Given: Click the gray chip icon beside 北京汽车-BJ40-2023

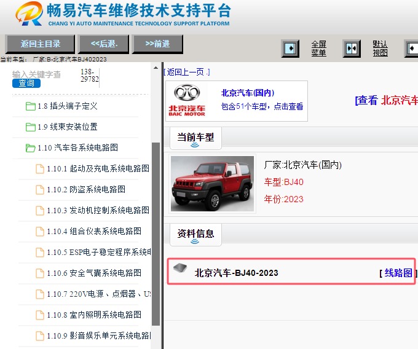Looking at the screenshot, I should [x=180, y=268].
